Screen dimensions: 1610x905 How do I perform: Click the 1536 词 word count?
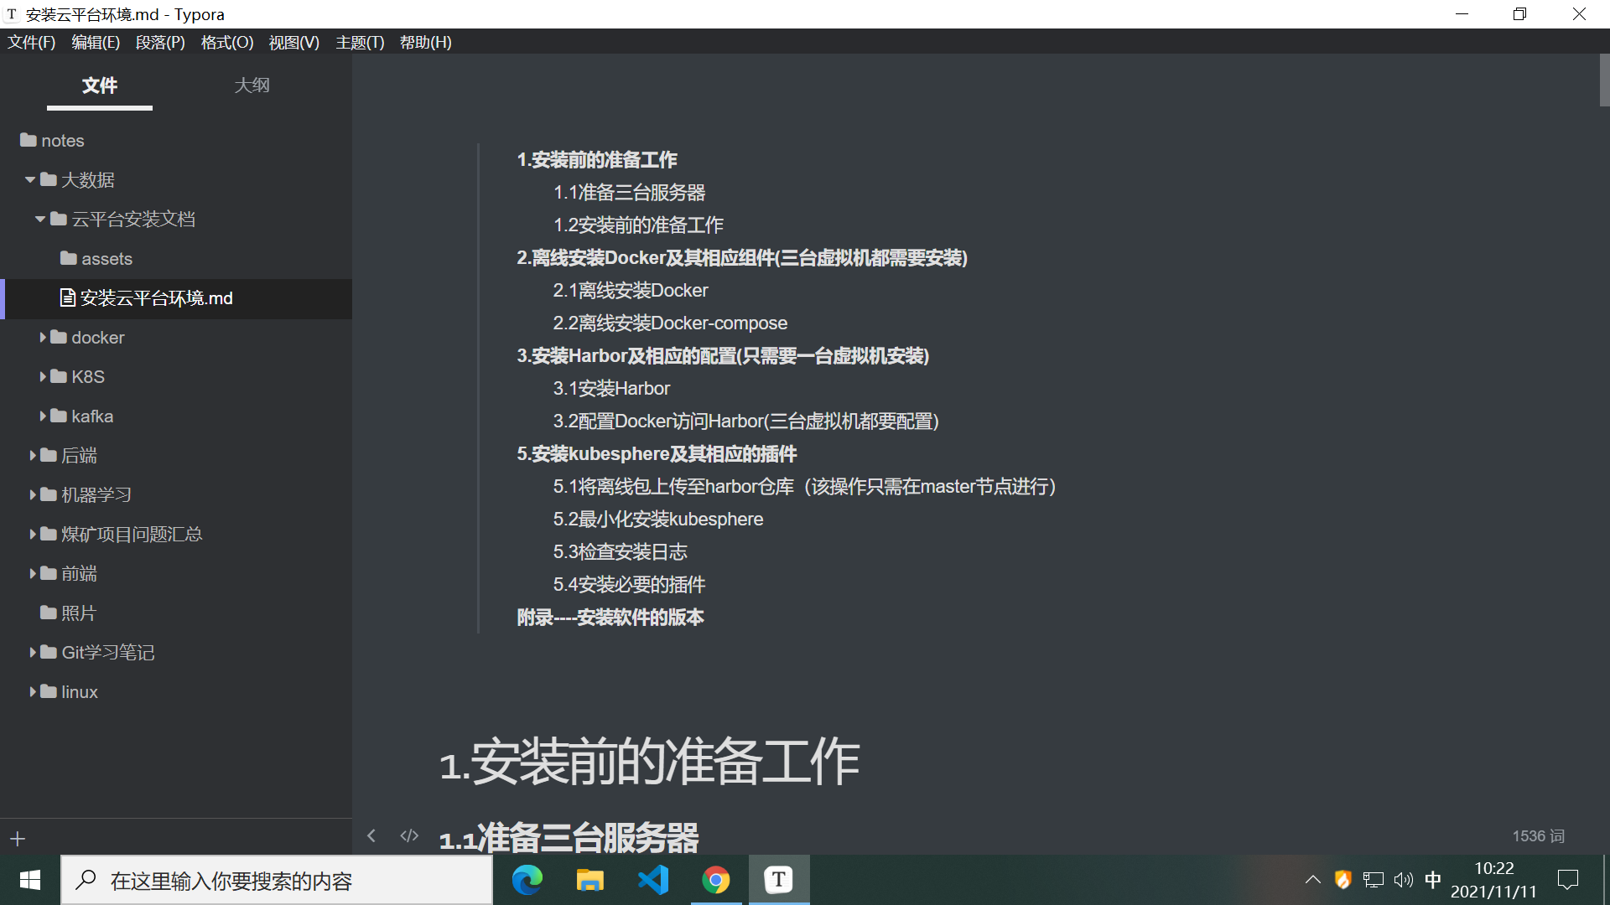(x=1538, y=836)
